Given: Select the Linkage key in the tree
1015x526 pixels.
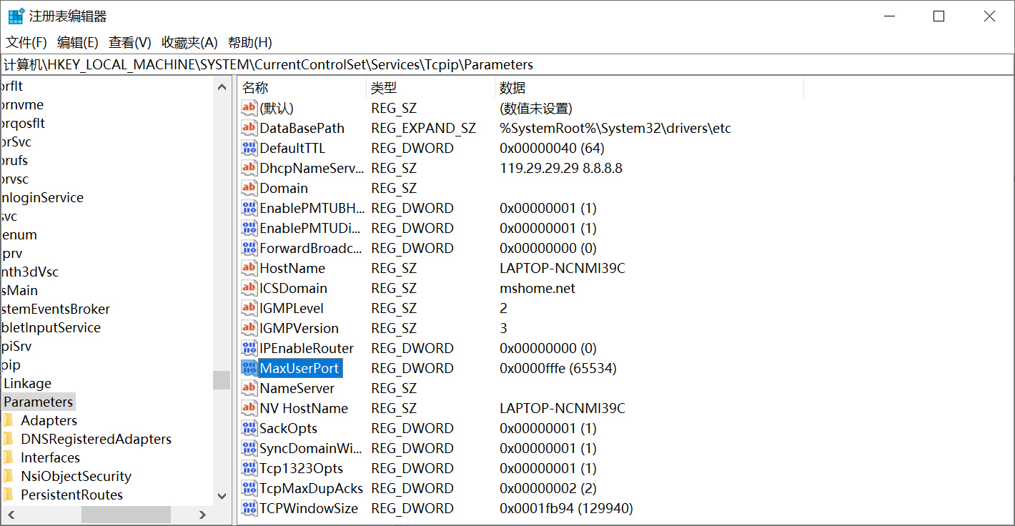Looking at the screenshot, I should pyautogui.click(x=27, y=383).
